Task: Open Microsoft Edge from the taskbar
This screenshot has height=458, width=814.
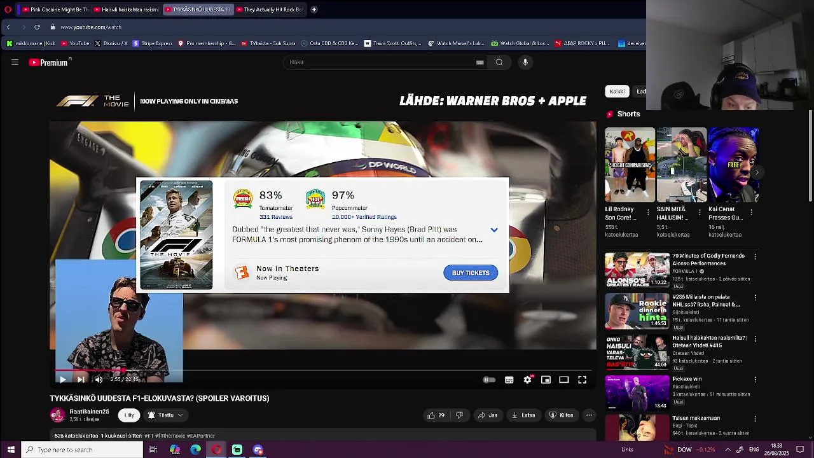Action: coord(195,450)
